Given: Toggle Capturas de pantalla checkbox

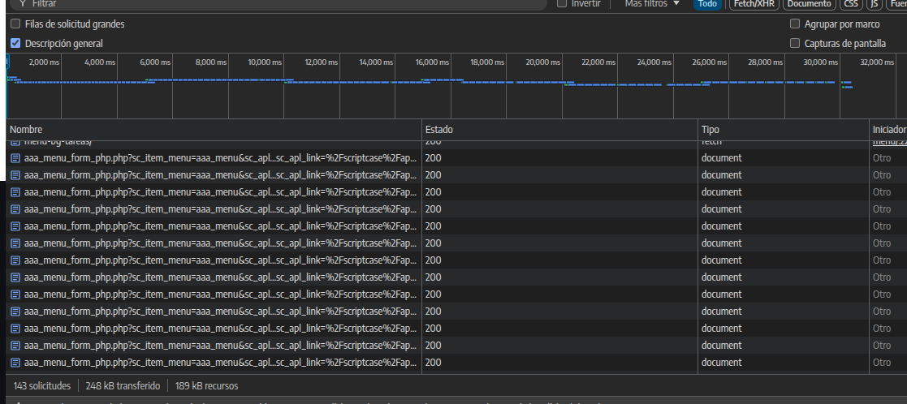Looking at the screenshot, I should tap(795, 43).
